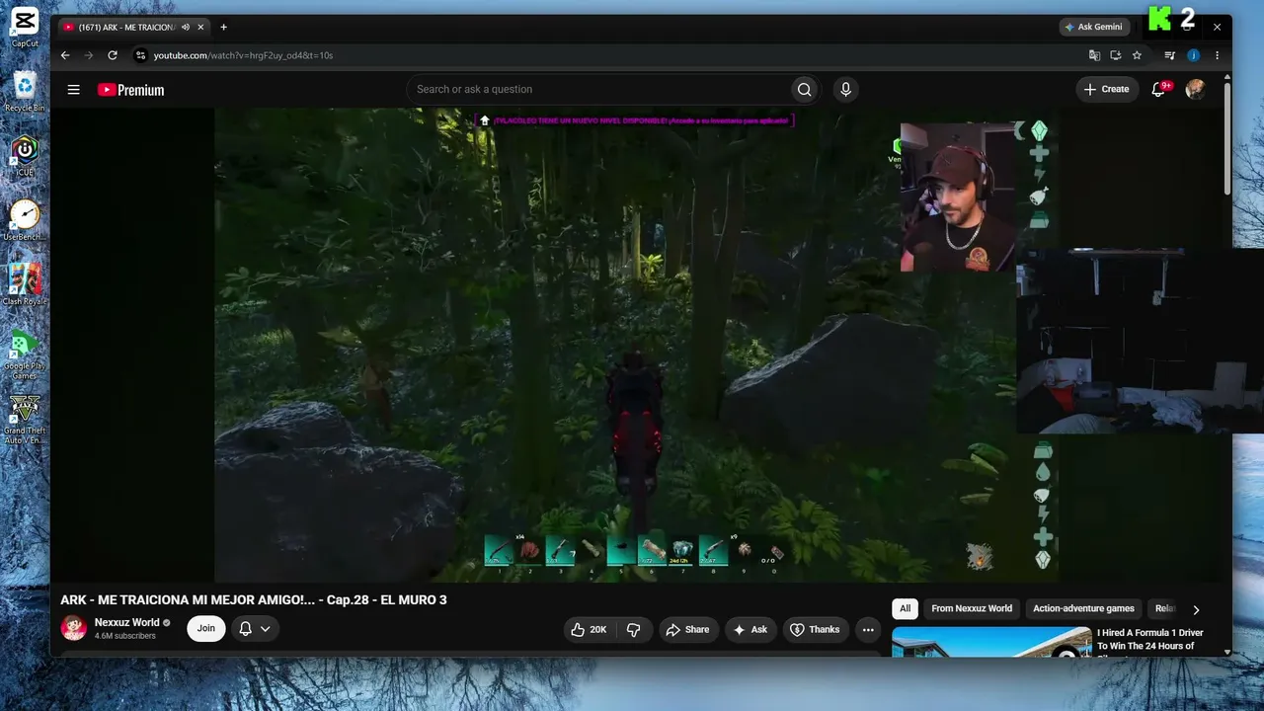Viewport: 1264px width, 711px height.
Task: Click the Ask Gemini button
Action: [x=1093, y=27]
